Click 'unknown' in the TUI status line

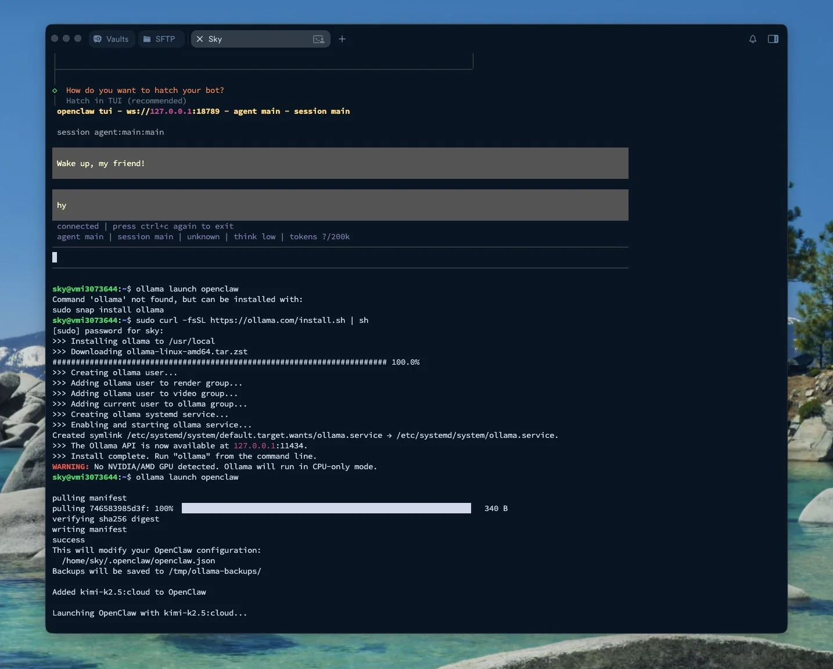click(x=203, y=236)
